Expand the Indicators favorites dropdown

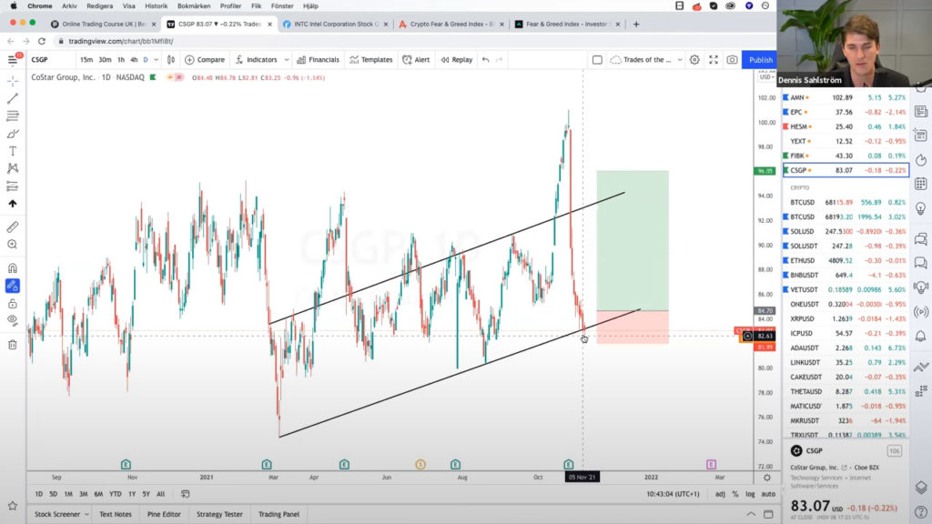[x=287, y=59]
